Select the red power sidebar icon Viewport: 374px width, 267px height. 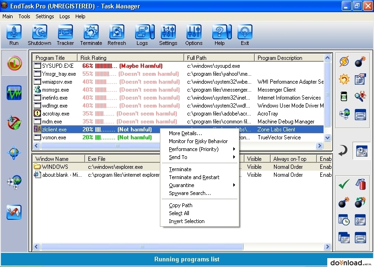[x=14, y=63]
